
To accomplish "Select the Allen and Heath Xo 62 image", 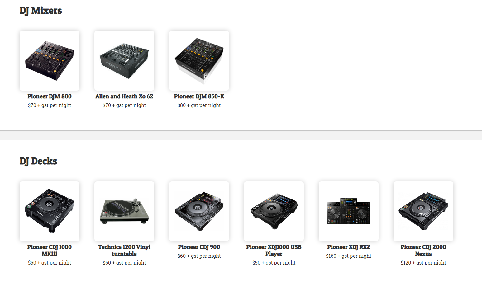I will pyautogui.click(x=124, y=61).
